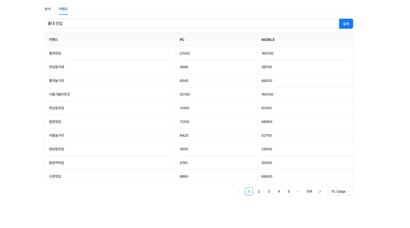The height and width of the screenshot is (228, 410).
Task: Click MOBILE value 30000
Action: click(267, 163)
